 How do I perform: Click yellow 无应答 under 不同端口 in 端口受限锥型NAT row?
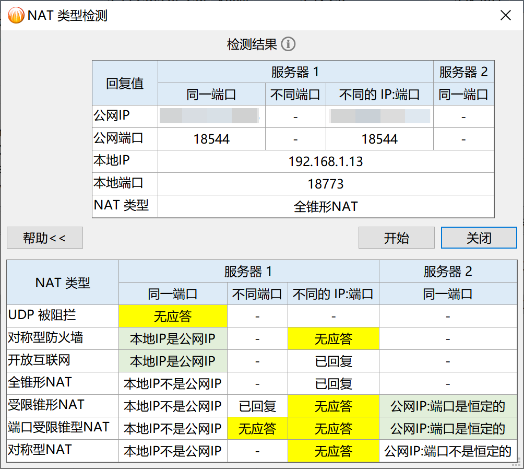point(257,429)
